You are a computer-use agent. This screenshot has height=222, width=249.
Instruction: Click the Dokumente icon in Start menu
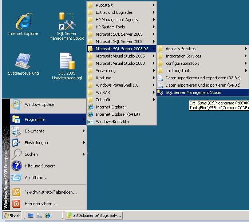click(x=16, y=131)
